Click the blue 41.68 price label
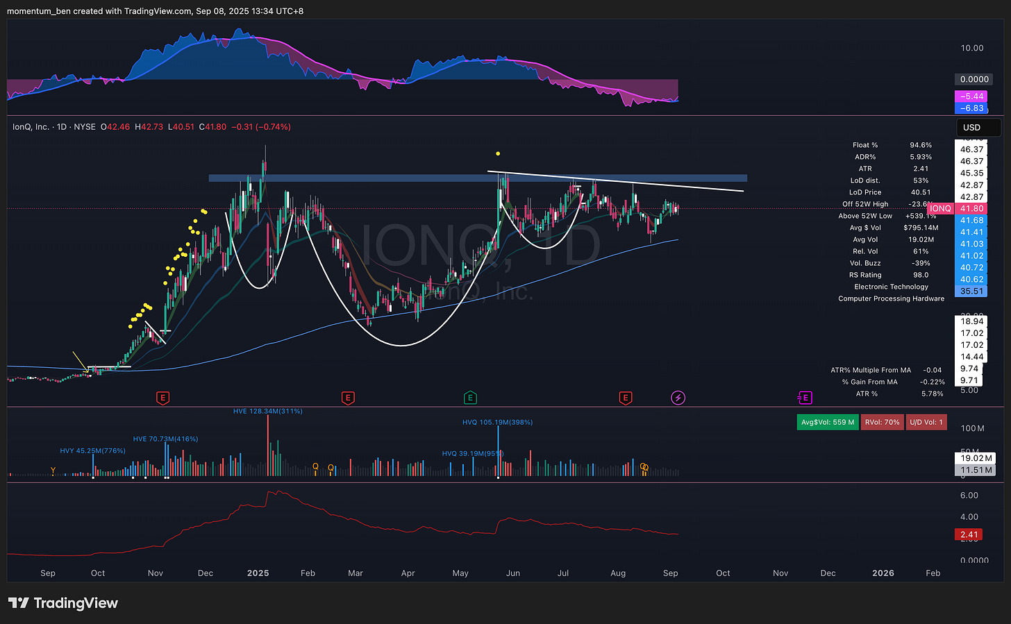Screen dimensions: 1011x624 tap(971, 220)
